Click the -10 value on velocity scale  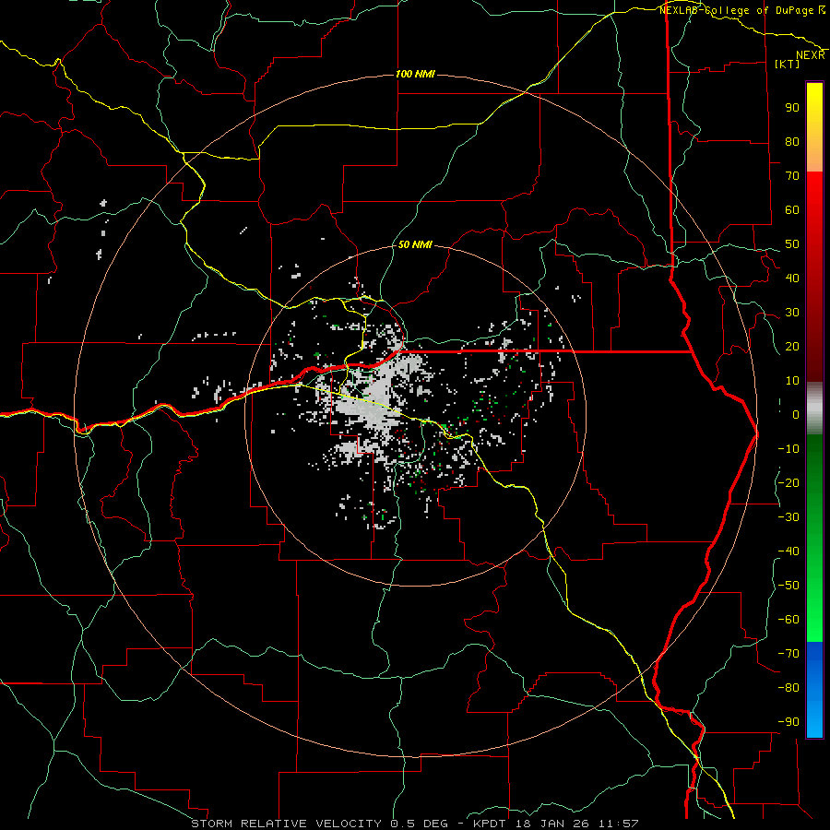(788, 449)
